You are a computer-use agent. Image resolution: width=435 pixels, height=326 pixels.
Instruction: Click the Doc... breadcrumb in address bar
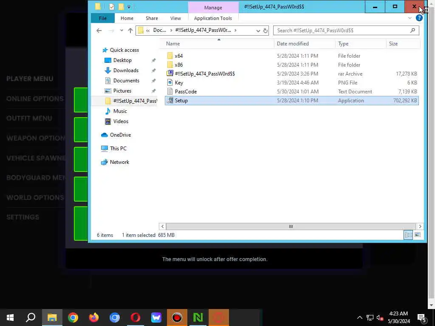click(160, 30)
